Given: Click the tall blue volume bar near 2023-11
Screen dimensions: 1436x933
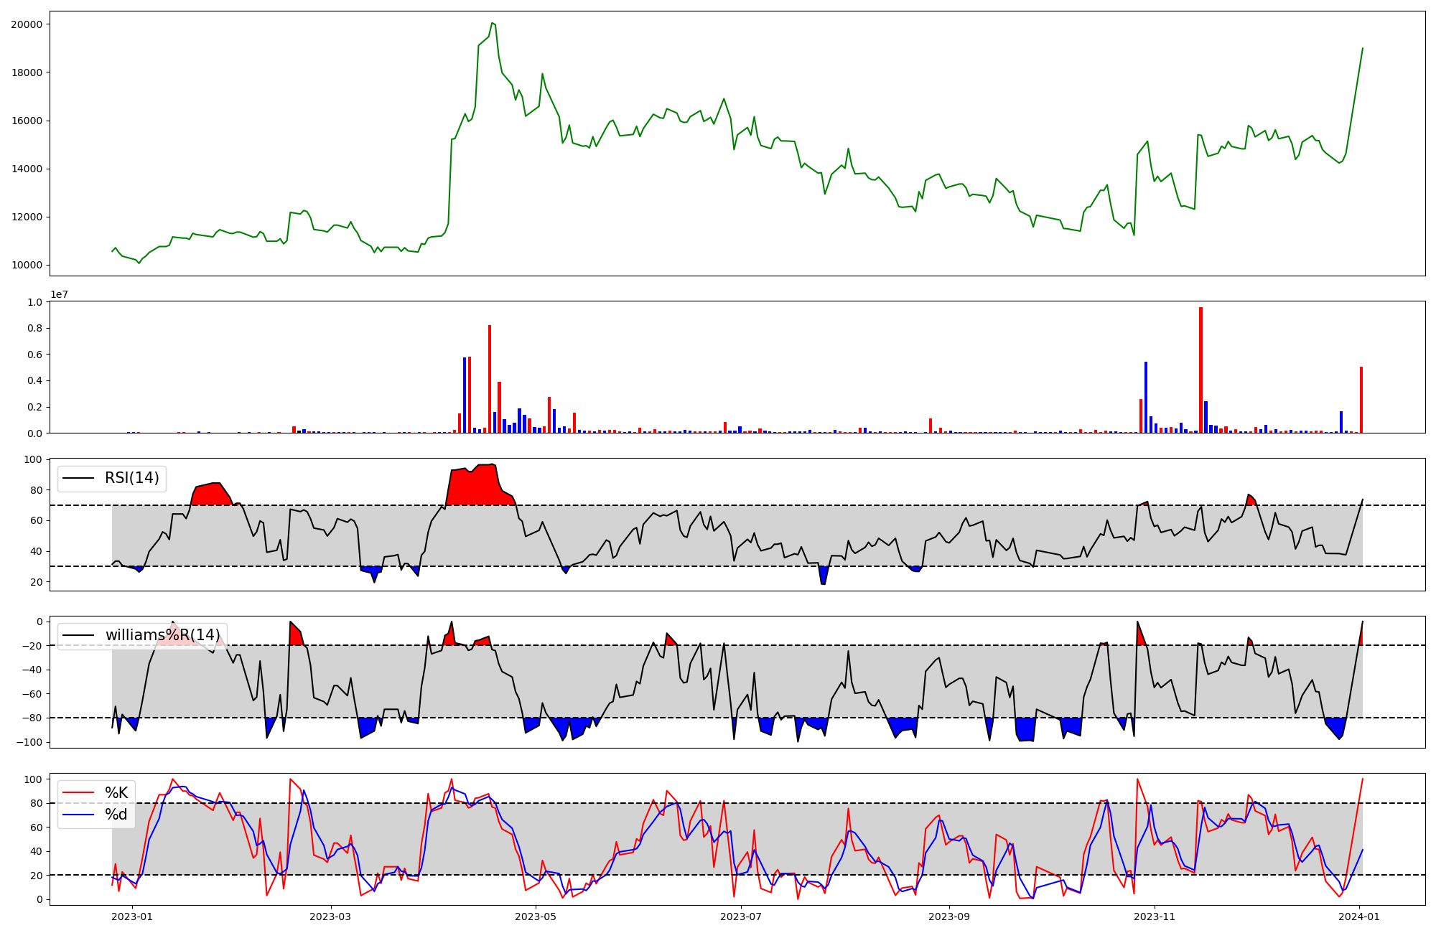Looking at the screenshot, I should click(x=1146, y=397).
